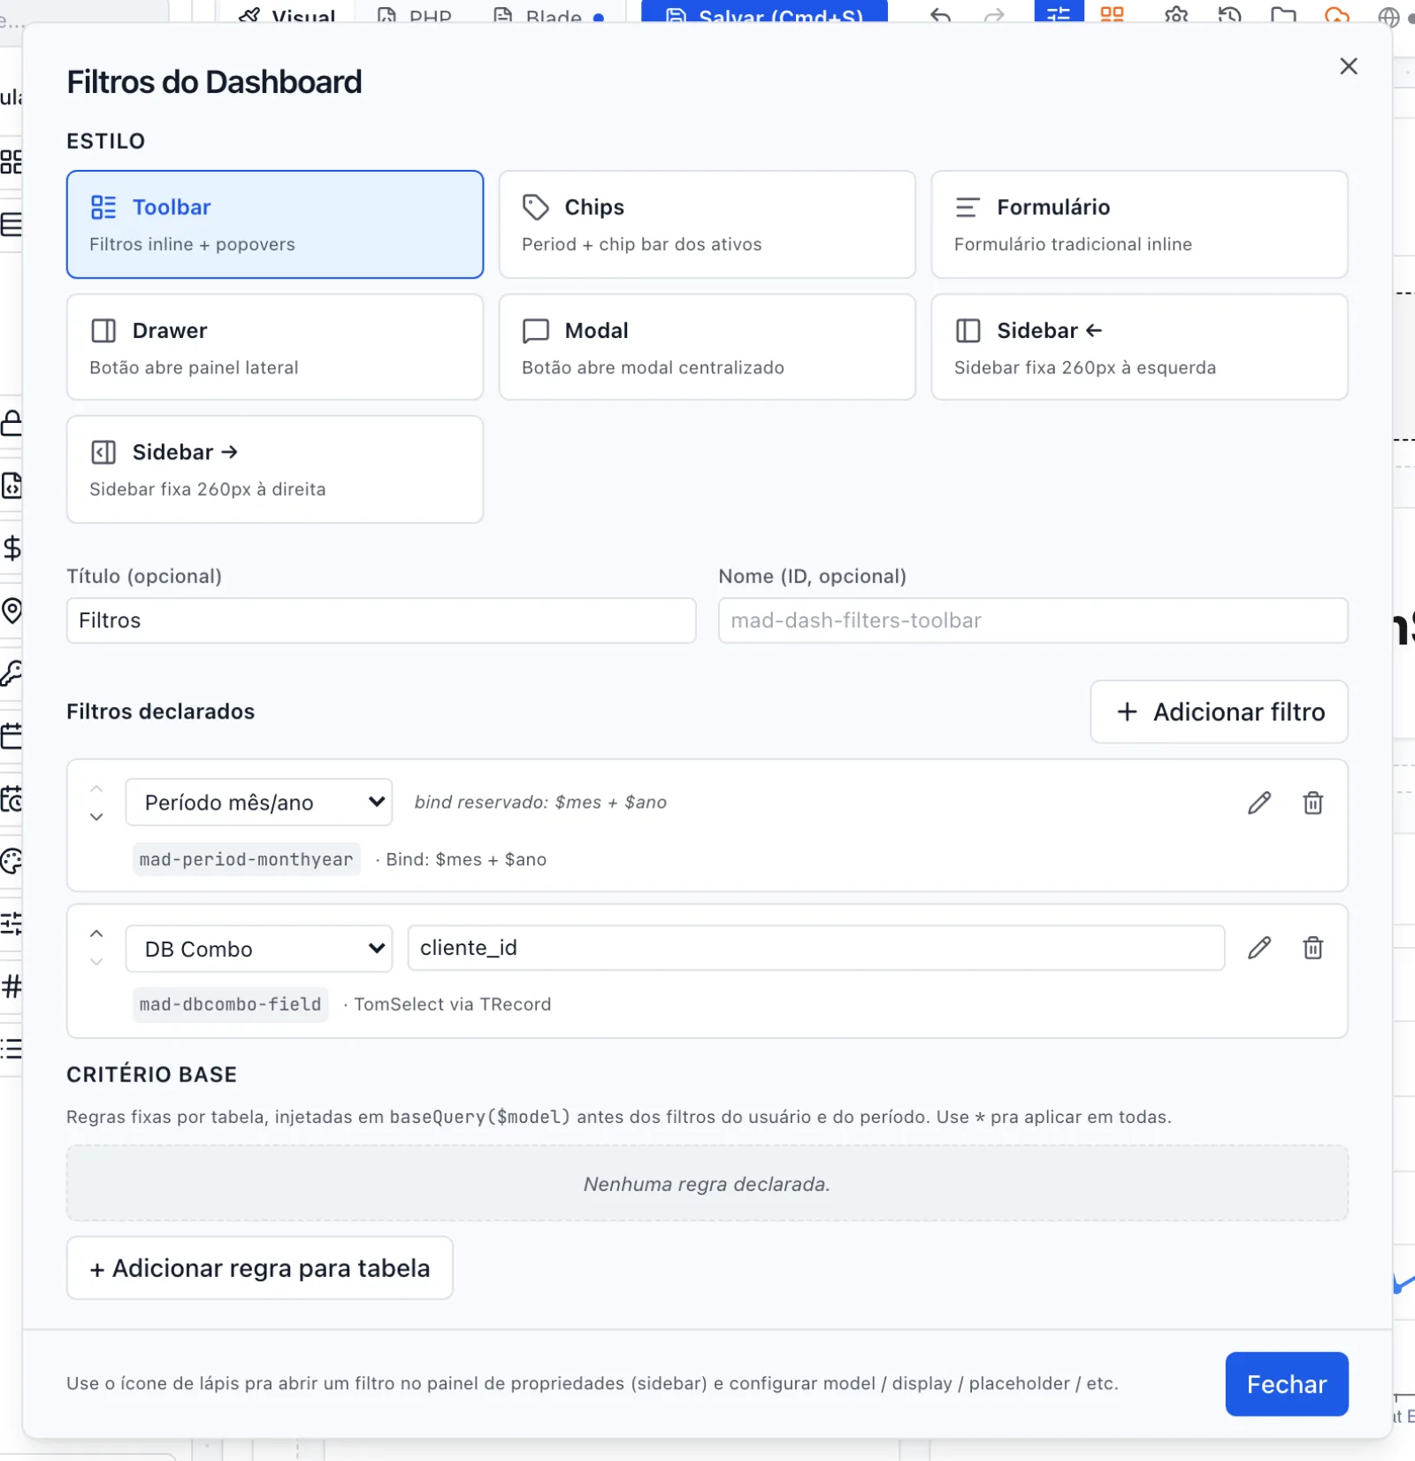Viewport: 1415px width, 1461px height.
Task: Click the palette icon in left sidebar
Action: point(11,861)
